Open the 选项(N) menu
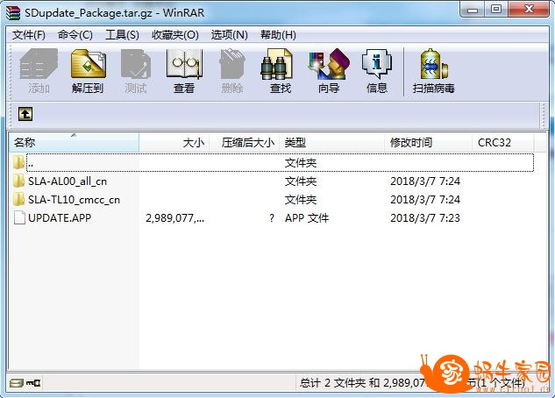The image size is (555, 398). 229,35
